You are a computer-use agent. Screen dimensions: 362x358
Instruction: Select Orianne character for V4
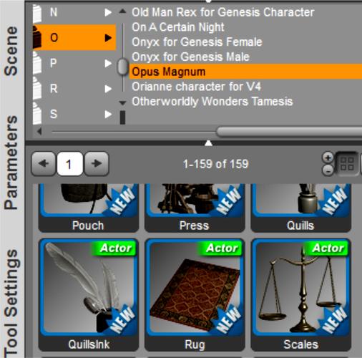196,87
